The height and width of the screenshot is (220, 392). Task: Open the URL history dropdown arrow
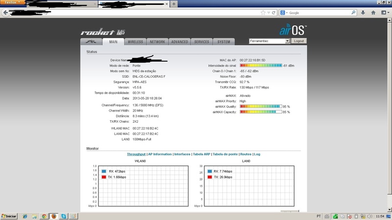coord(269,13)
